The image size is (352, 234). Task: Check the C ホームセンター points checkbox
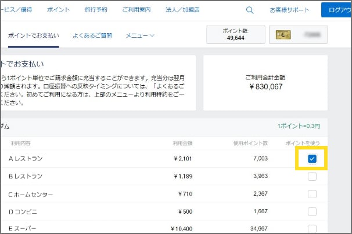pos(312,193)
